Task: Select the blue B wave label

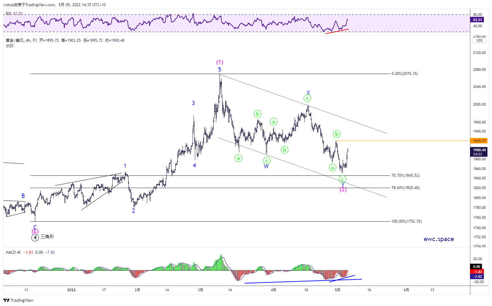Action: 23,196
